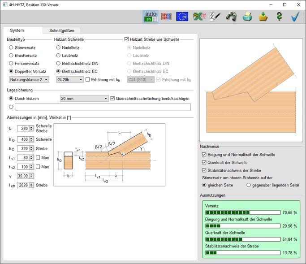Click the Versatz joint preview image
The image size is (306, 264).
[x=250, y=88]
